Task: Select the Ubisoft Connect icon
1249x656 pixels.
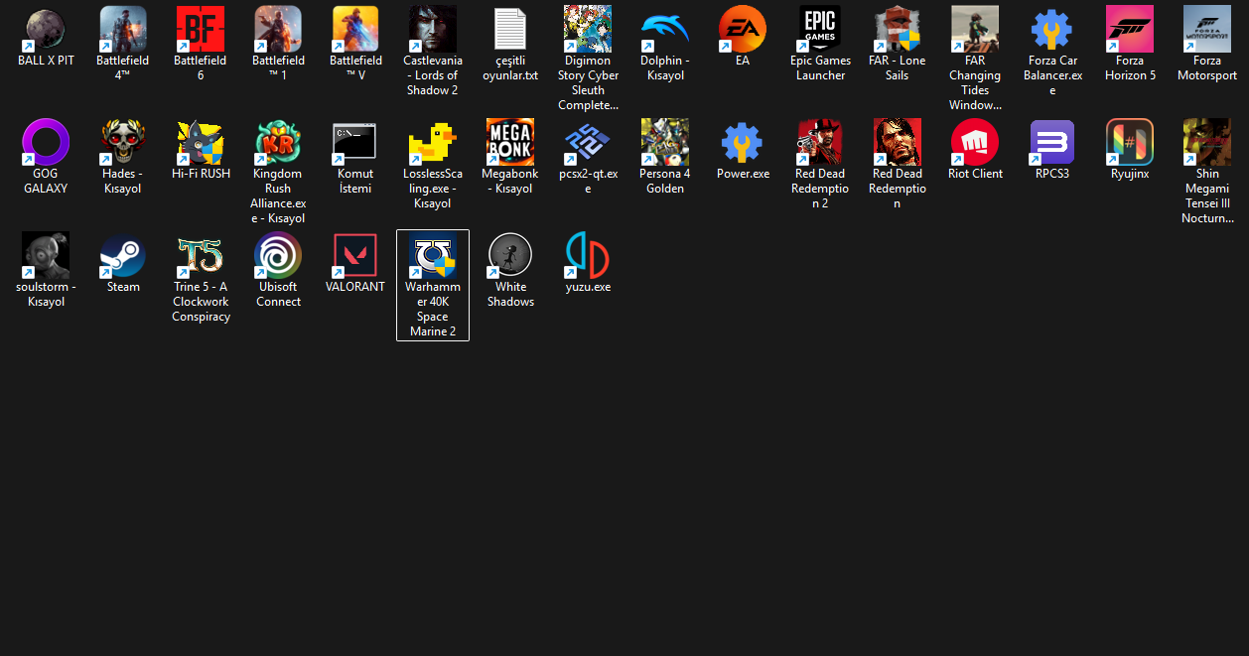Action: (278, 256)
